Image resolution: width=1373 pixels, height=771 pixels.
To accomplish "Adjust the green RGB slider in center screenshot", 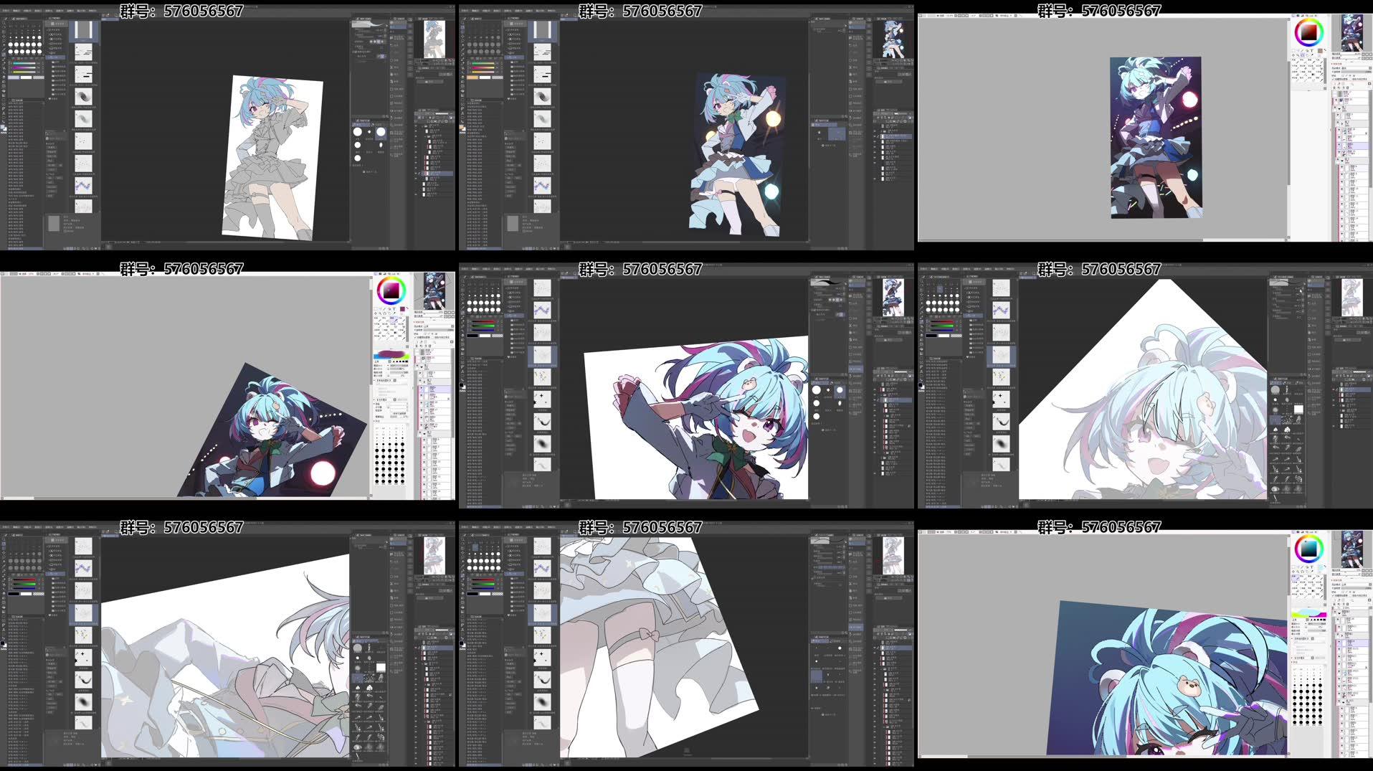I will pyautogui.click(x=483, y=326).
